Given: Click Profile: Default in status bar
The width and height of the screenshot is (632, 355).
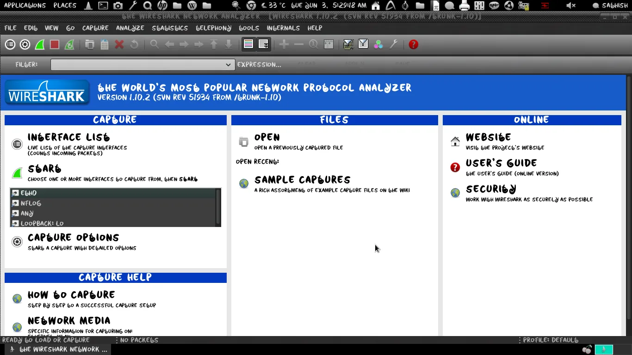Looking at the screenshot, I should [551, 340].
